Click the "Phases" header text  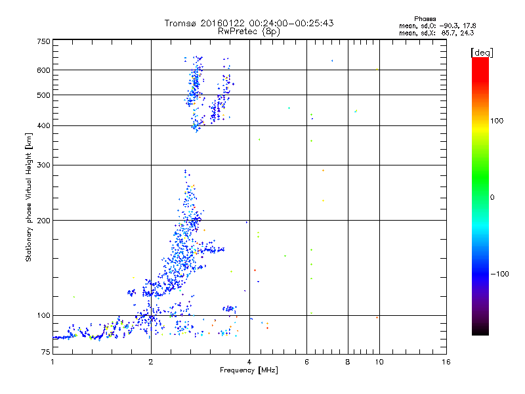tap(425, 19)
